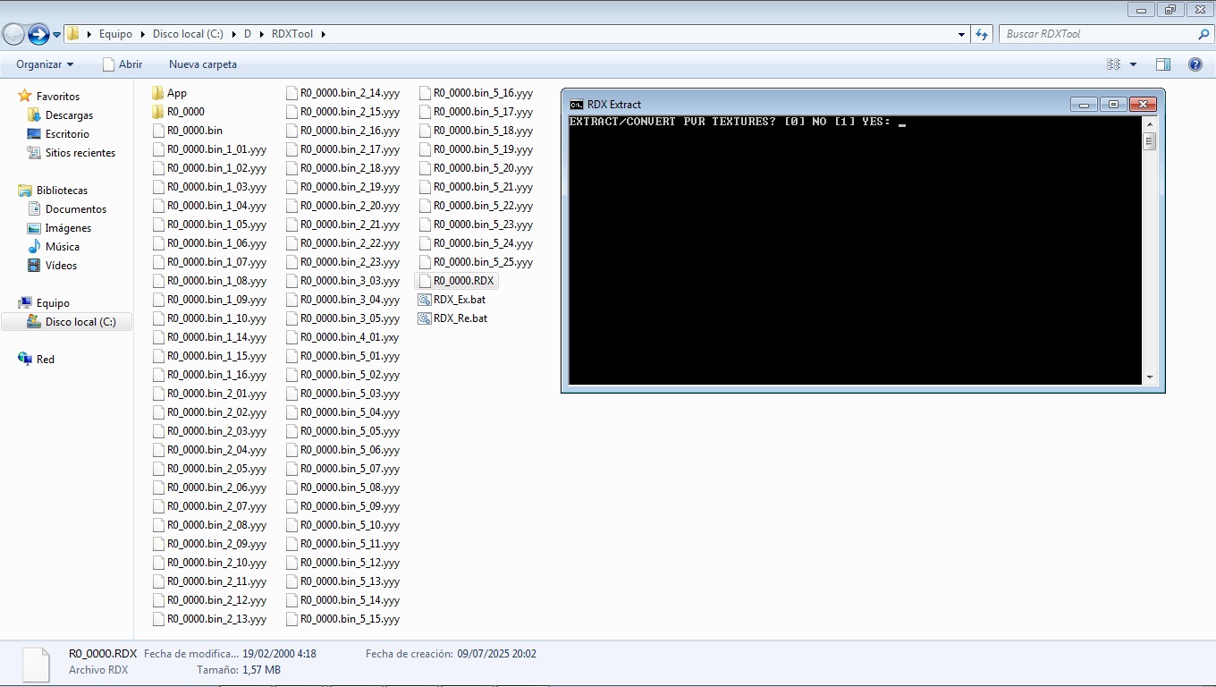1216x687 pixels.
Task: Select Equipo in navigation pane
Action: pyautogui.click(x=53, y=303)
